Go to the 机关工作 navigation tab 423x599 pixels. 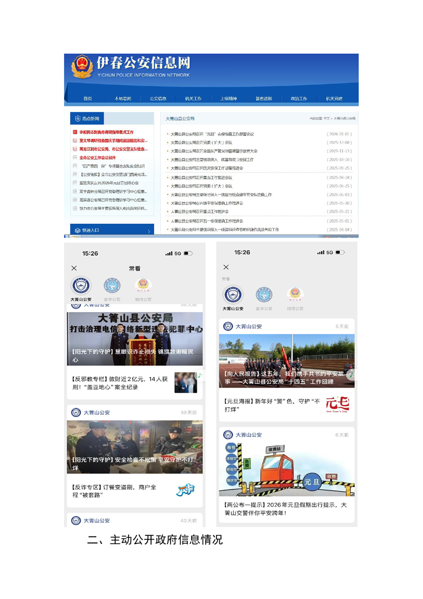193,99
